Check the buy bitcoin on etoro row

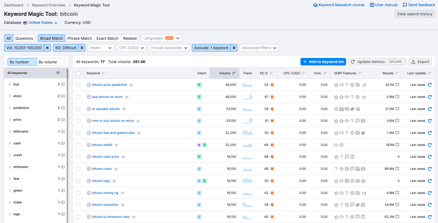coord(78,97)
